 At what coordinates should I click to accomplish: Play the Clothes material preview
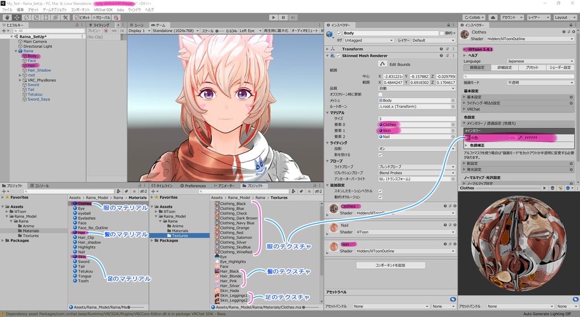[544, 188]
